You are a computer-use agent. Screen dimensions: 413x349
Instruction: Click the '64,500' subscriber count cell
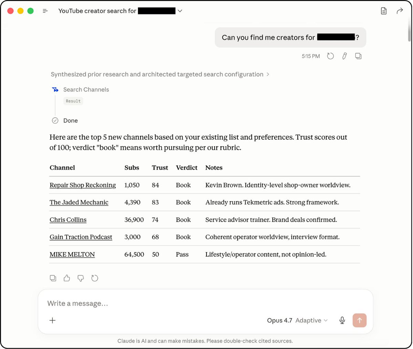134,255
